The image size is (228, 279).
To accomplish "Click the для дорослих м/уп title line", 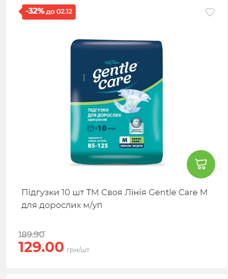I will [62, 205].
